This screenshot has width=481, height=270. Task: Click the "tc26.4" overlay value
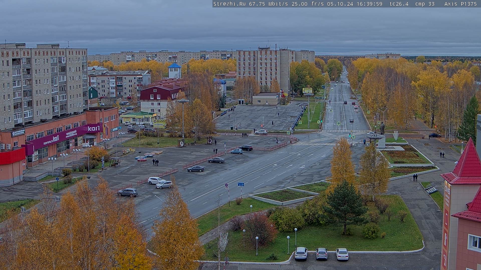coord(399,4)
